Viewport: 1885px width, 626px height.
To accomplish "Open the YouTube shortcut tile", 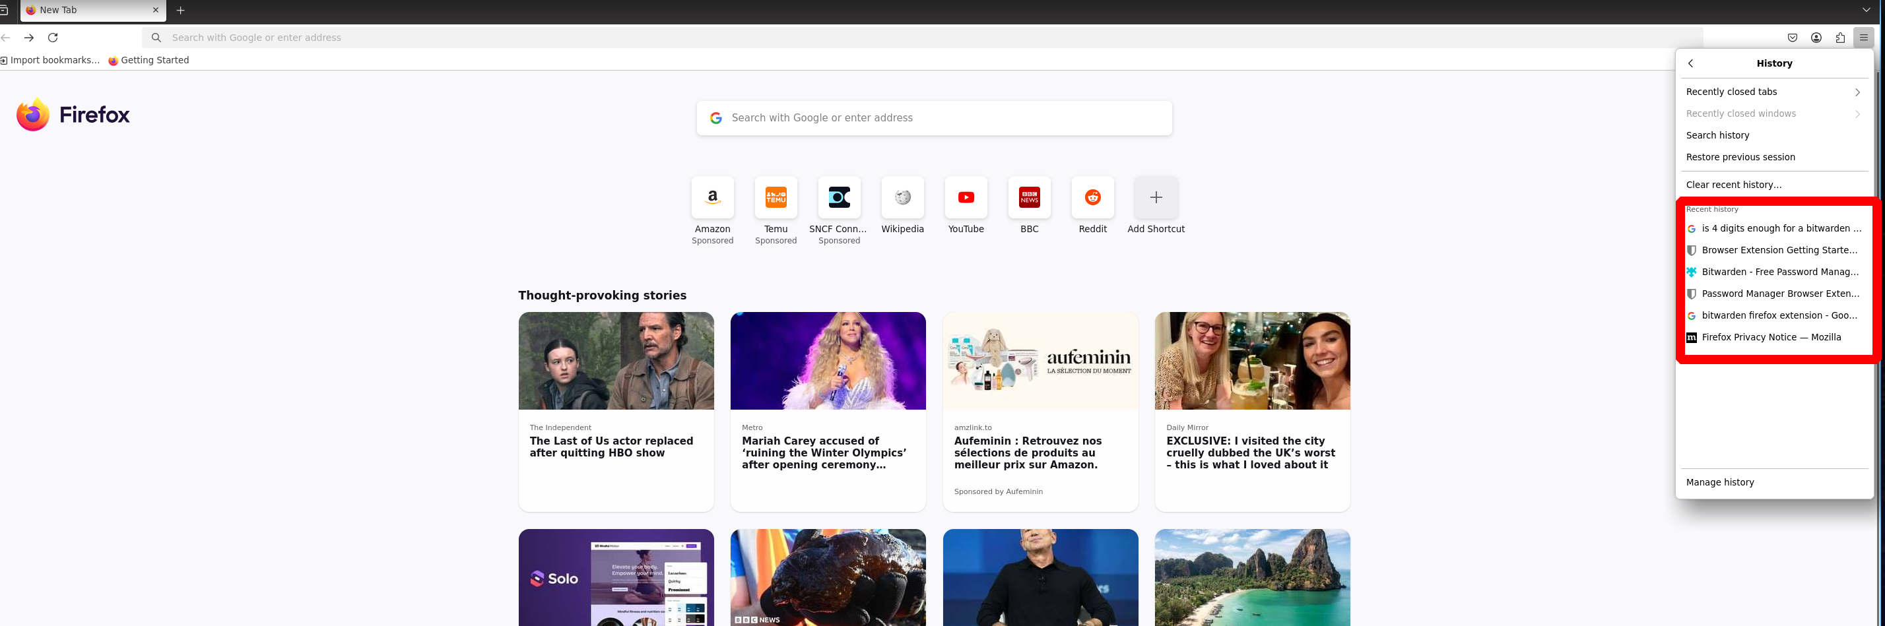I will pyautogui.click(x=965, y=197).
